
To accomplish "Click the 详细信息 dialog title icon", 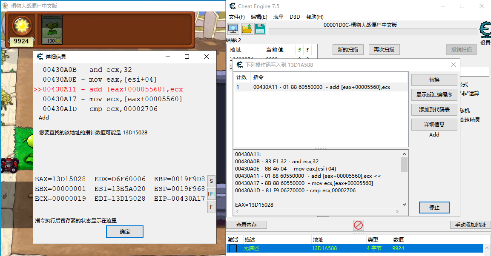I will 40,57.
